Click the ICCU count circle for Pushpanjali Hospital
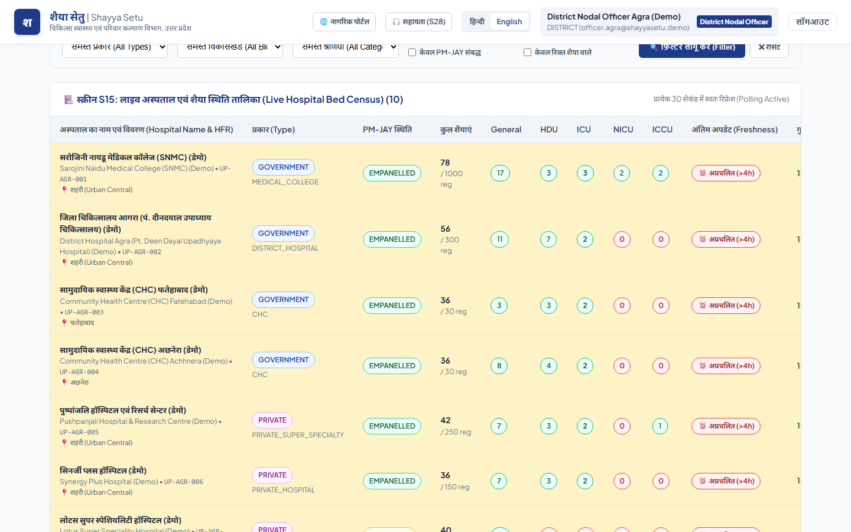Image resolution: width=851 pixels, height=532 pixels. (661, 426)
